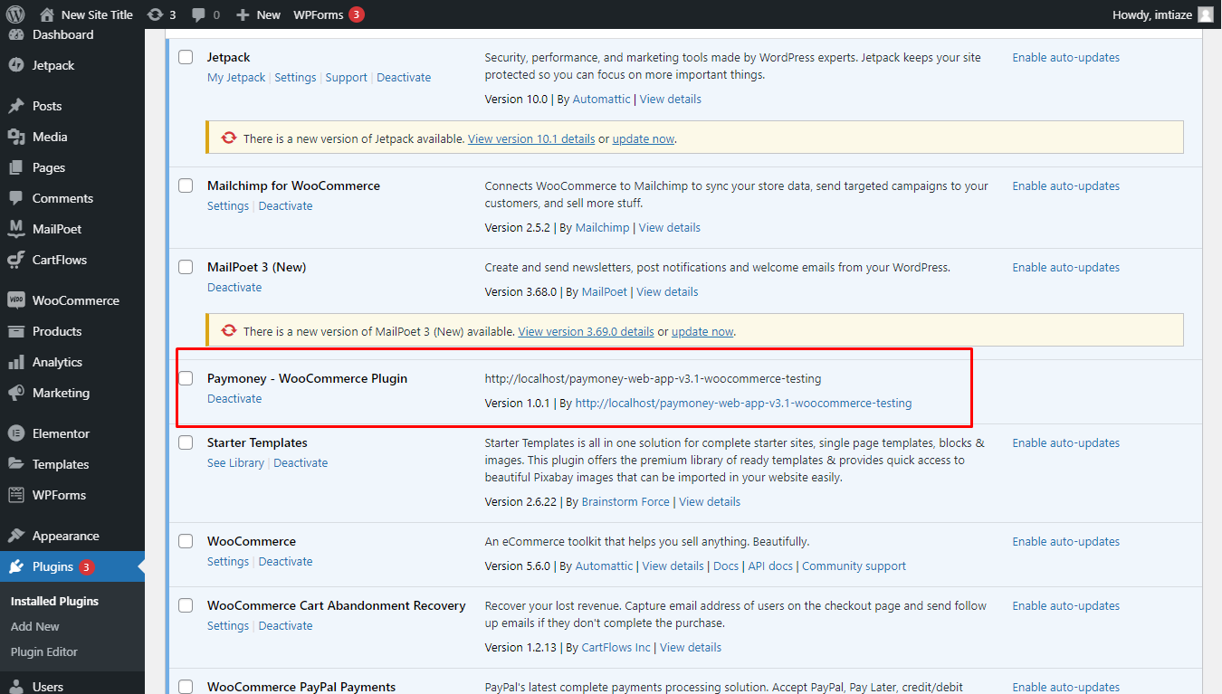Check the WooCommerce Cart Abandonment Recovery checkbox
This screenshot has width=1222, height=694.
[186, 605]
